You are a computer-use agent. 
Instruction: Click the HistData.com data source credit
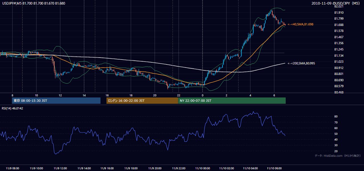tap(338, 156)
